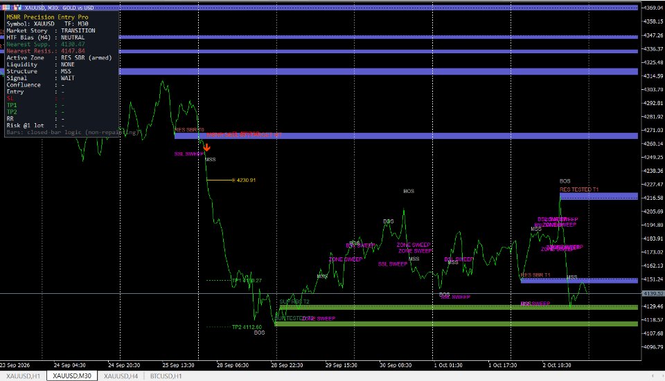Screen dimensions: 665x381
Task: Click the chart title XAUUSD, M30: GOLD vs USD
Action: coord(60,8)
